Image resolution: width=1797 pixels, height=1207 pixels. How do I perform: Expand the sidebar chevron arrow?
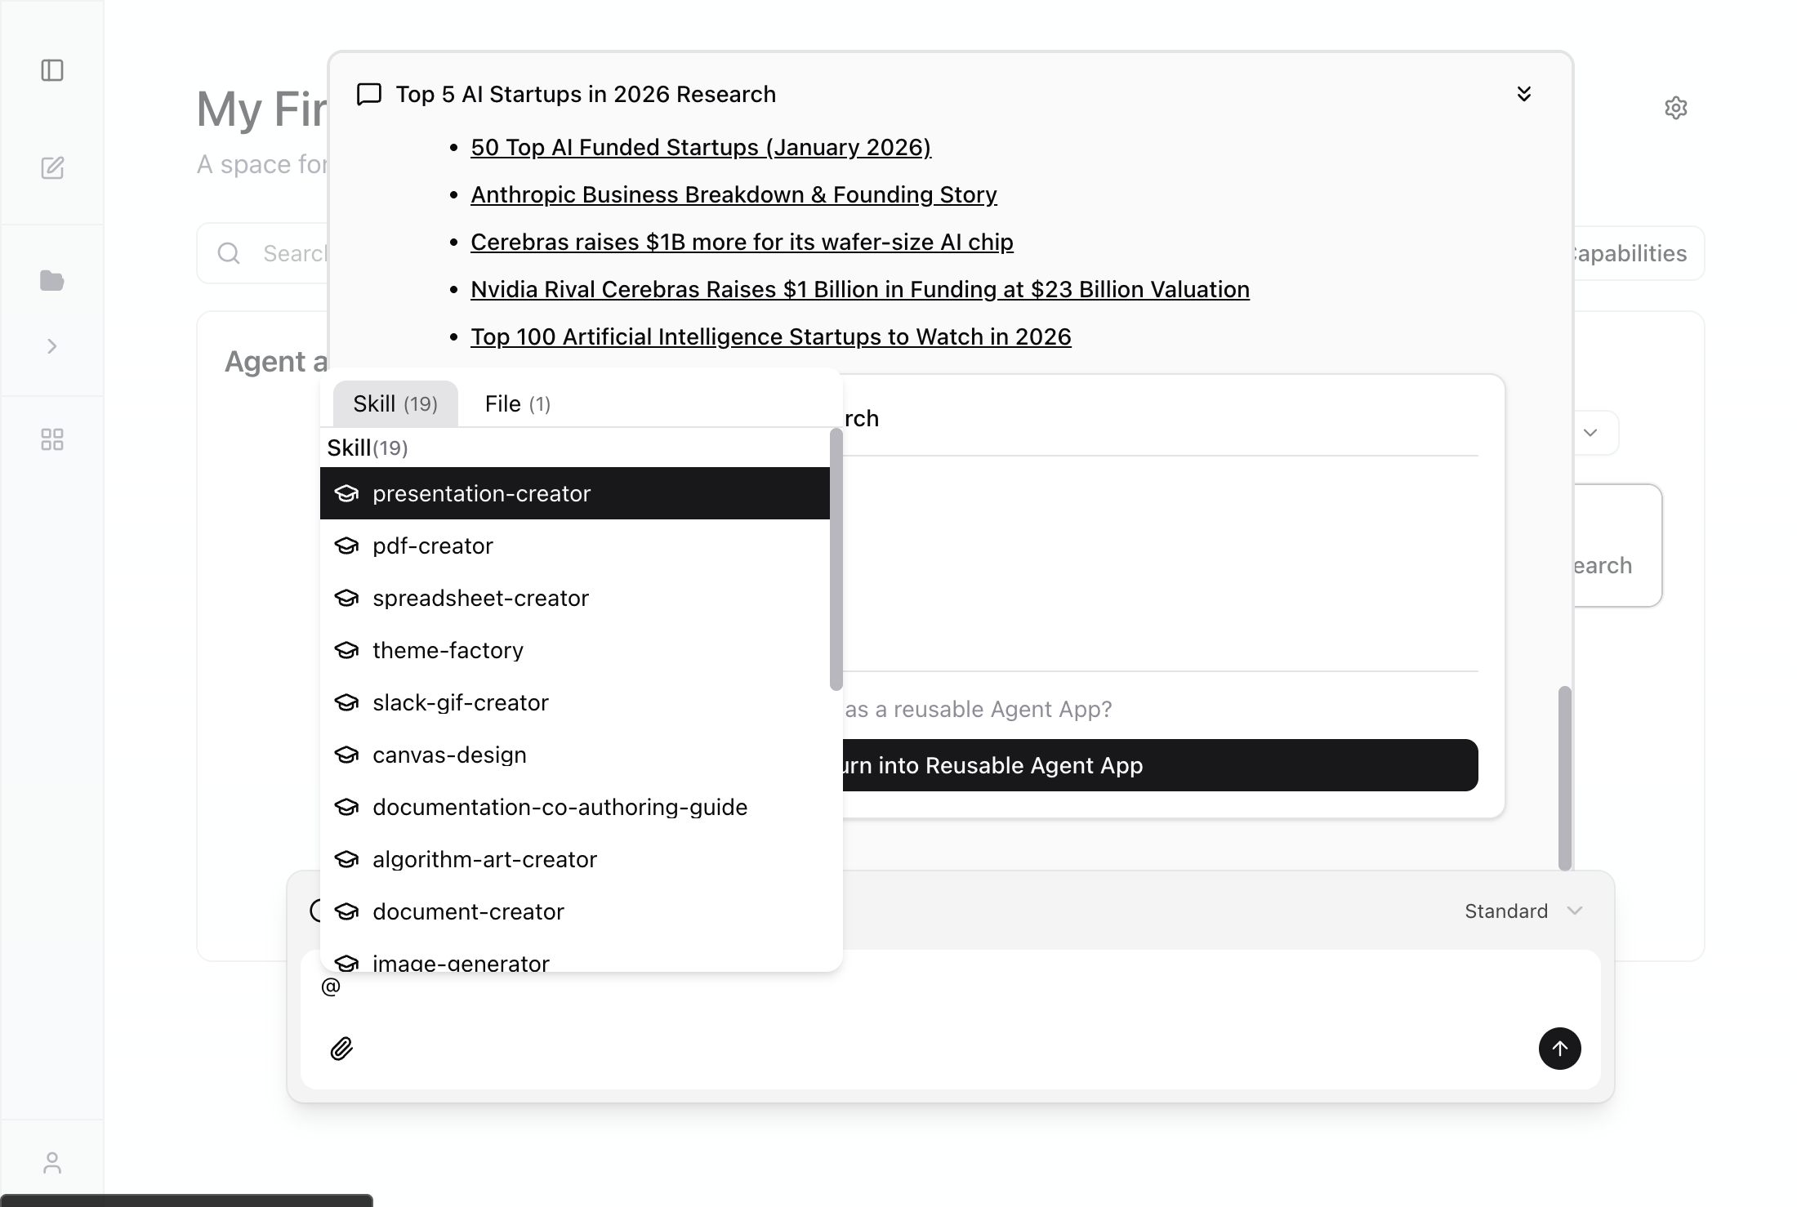[52, 346]
